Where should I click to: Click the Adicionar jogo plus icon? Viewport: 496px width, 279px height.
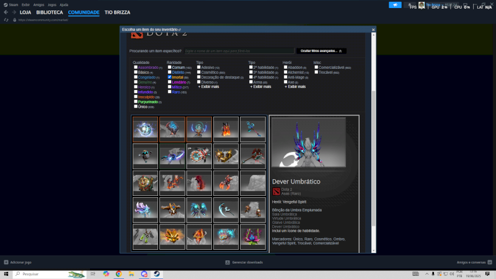6,262
